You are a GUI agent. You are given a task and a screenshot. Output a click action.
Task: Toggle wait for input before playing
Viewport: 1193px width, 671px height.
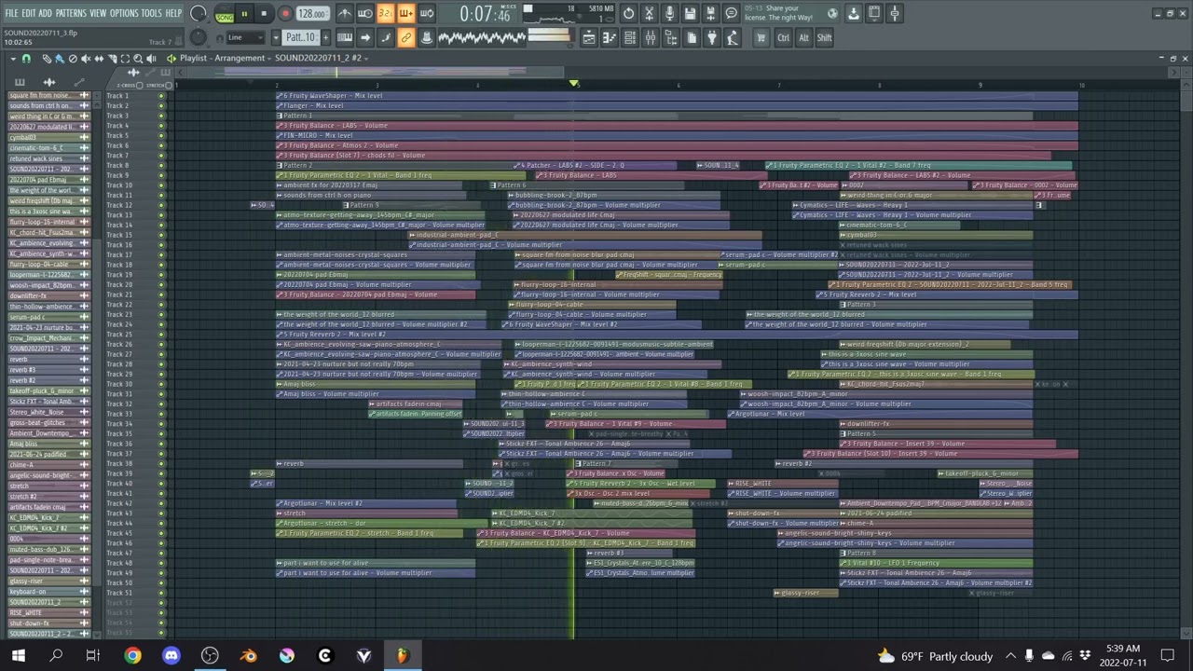click(x=365, y=13)
